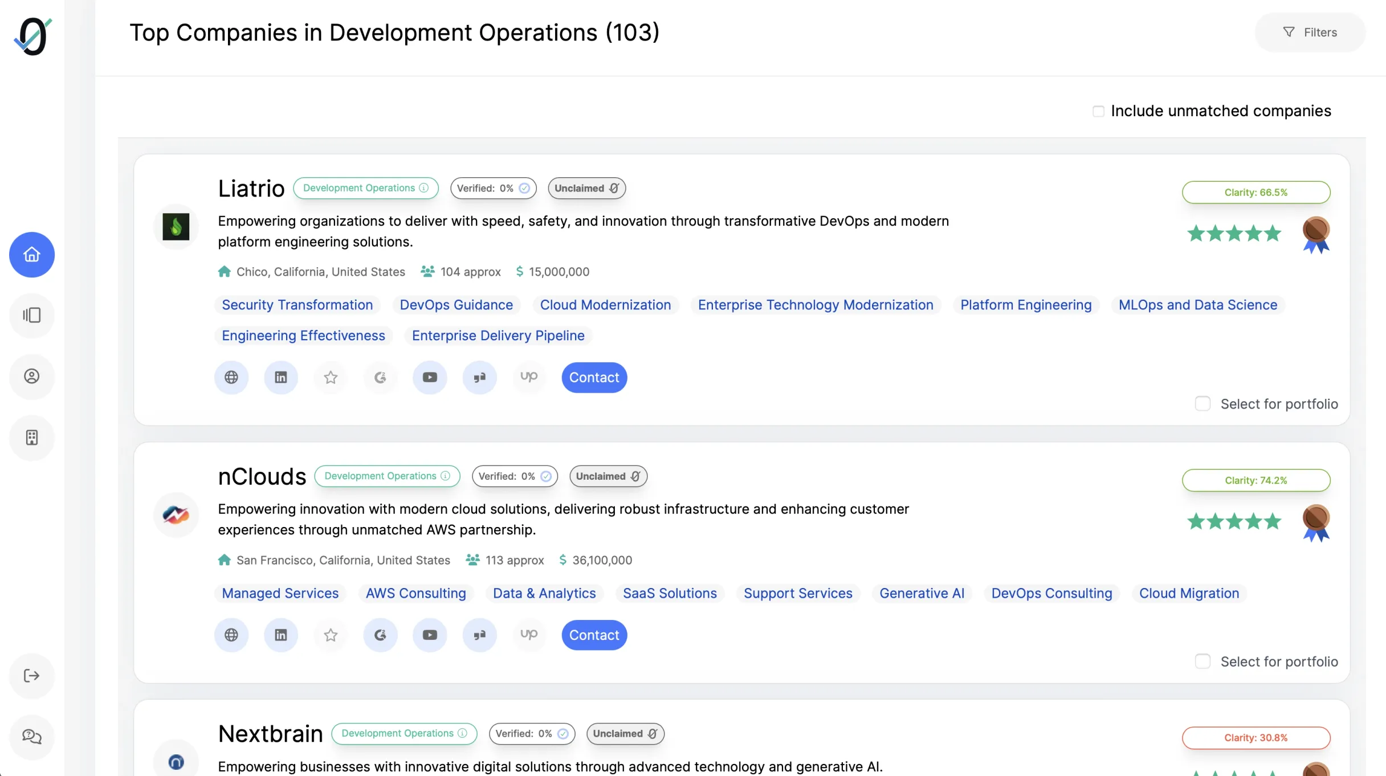Open the home page from sidebar

click(32, 255)
